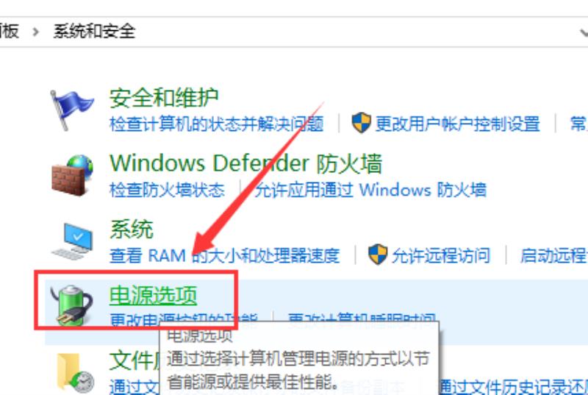Click 检查防火墙状态 link
This screenshot has width=588, height=395.
click(x=167, y=190)
